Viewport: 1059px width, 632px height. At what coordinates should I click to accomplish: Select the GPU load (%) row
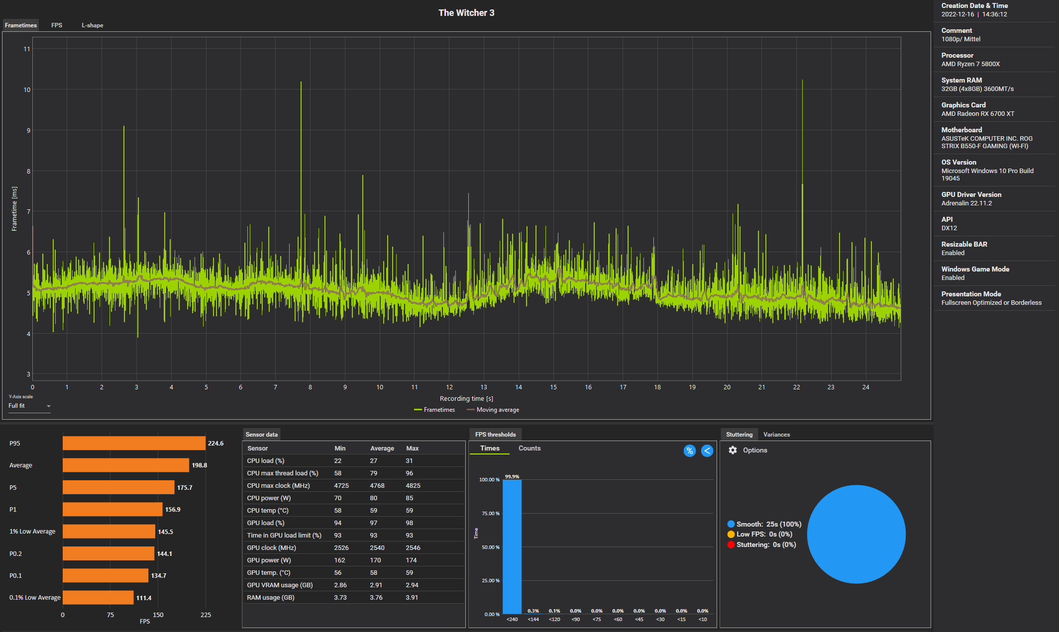354,523
